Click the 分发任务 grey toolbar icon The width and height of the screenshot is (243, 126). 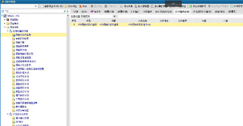[106, 6]
